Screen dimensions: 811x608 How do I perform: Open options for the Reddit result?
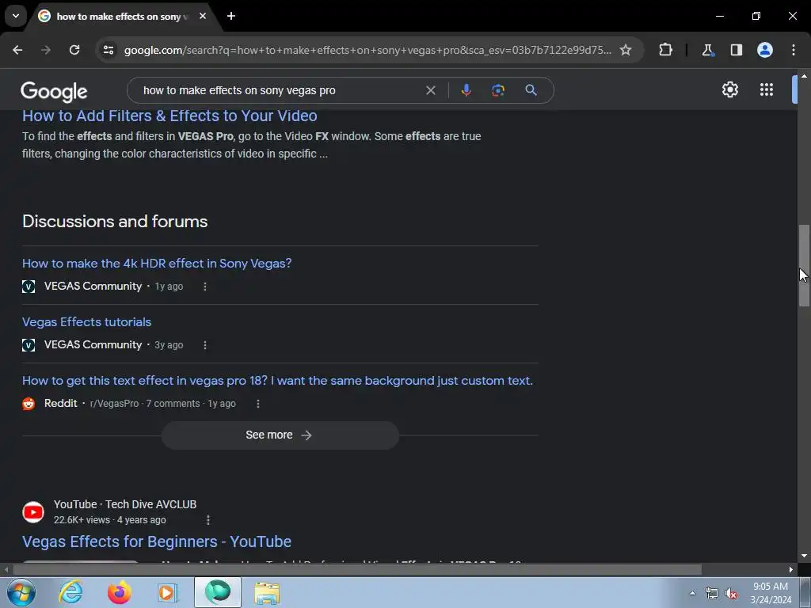[258, 404]
